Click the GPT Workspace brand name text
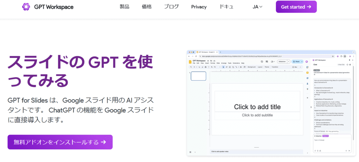This screenshot has height=162, width=359. coord(54,7)
